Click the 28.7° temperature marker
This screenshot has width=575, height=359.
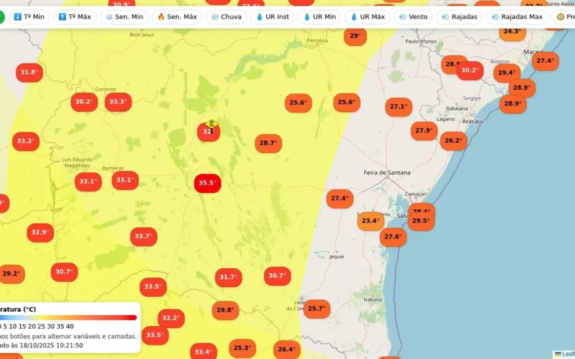(x=268, y=143)
